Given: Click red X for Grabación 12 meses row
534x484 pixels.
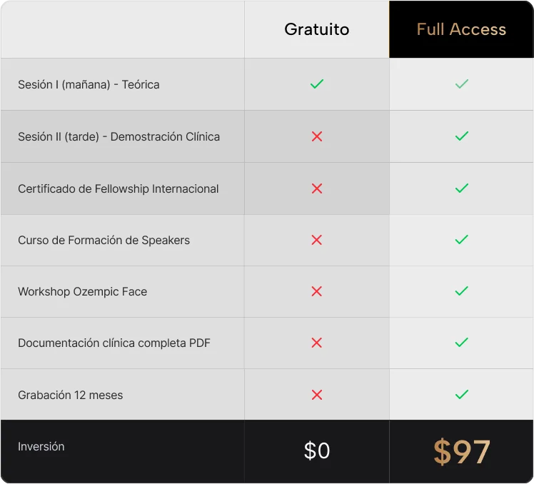Looking at the screenshot, I should coord(317,395).
